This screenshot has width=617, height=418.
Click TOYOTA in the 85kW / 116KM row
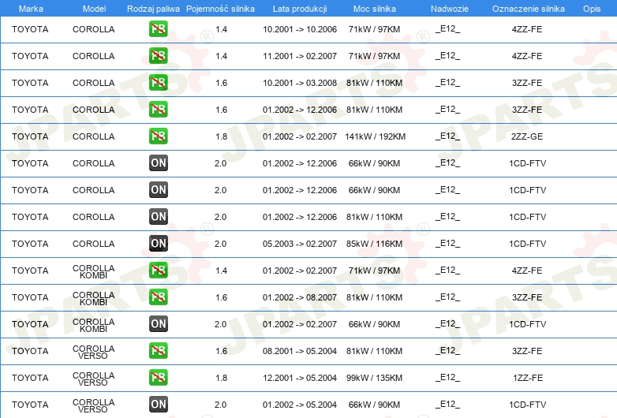pyautogui.click(x=30, y=244)
